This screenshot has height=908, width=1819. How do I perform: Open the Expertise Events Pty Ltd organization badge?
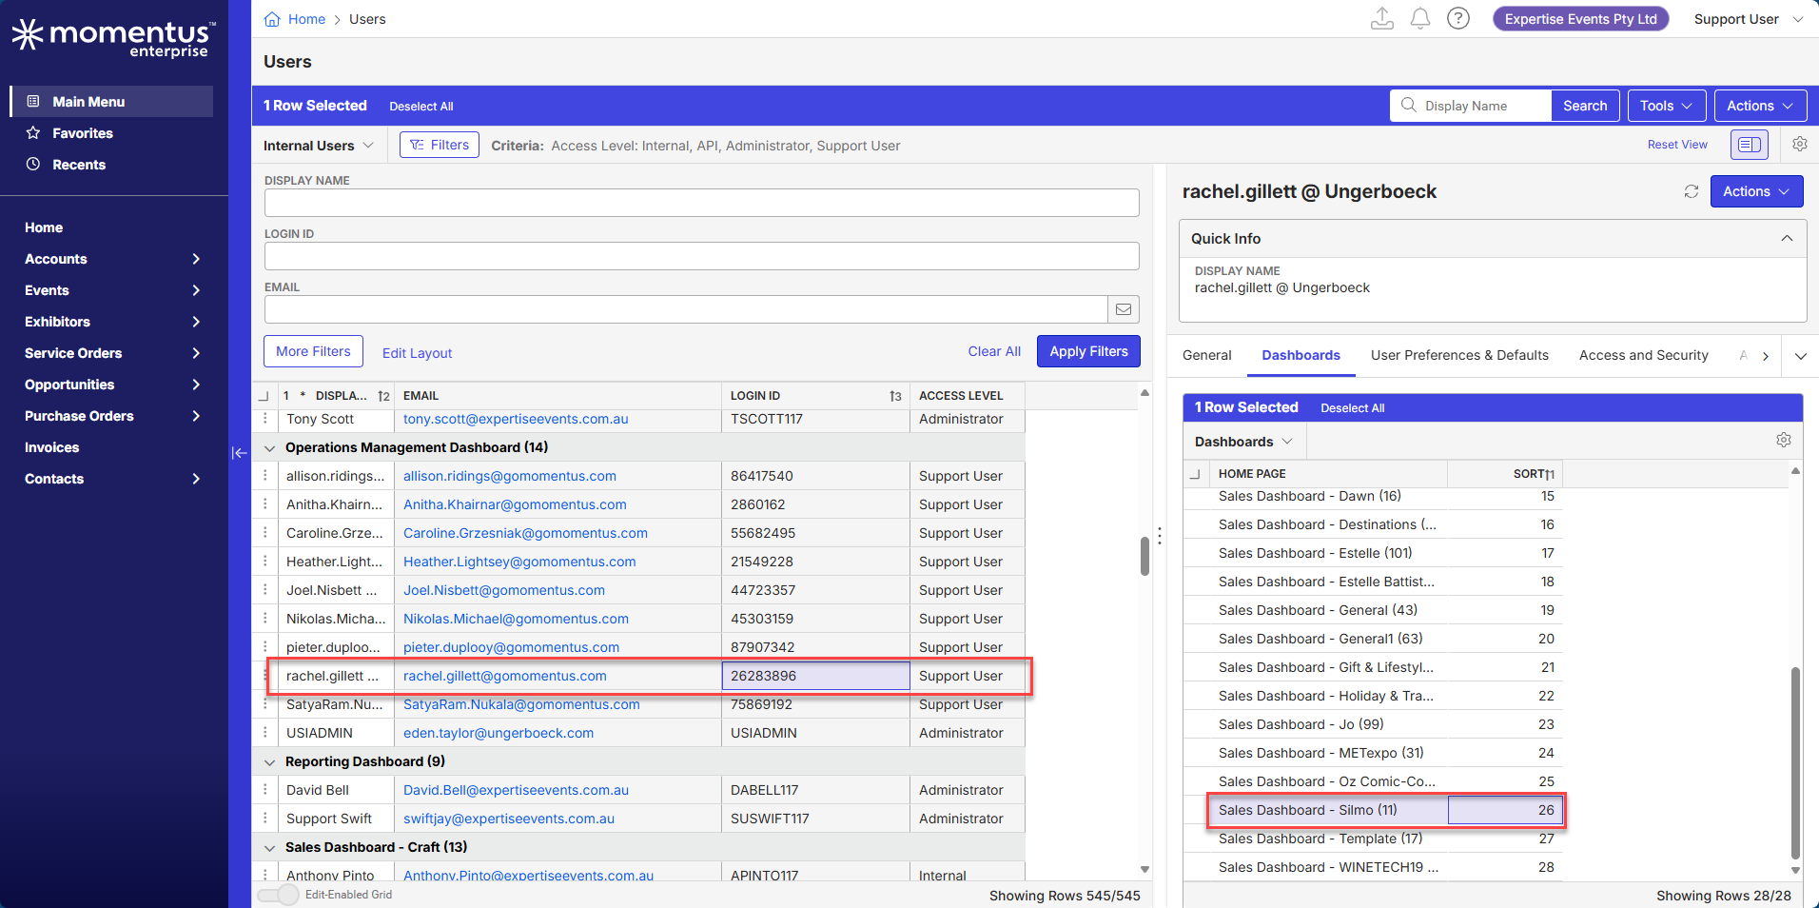[x=1580, y=19]
